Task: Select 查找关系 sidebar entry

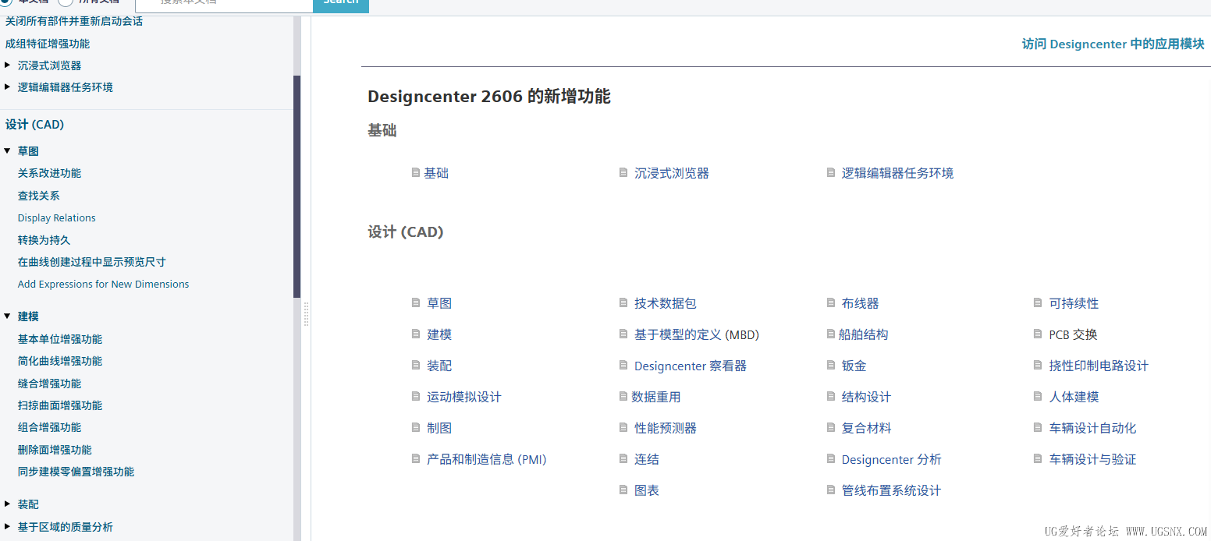Action: pos(39,196)
